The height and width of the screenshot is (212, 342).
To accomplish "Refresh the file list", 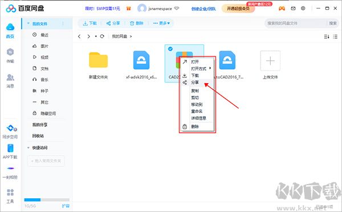I will [x=102, y=36].
